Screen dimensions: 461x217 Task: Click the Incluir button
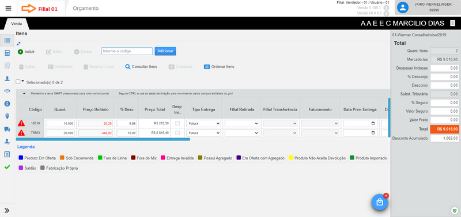point(26,52)
